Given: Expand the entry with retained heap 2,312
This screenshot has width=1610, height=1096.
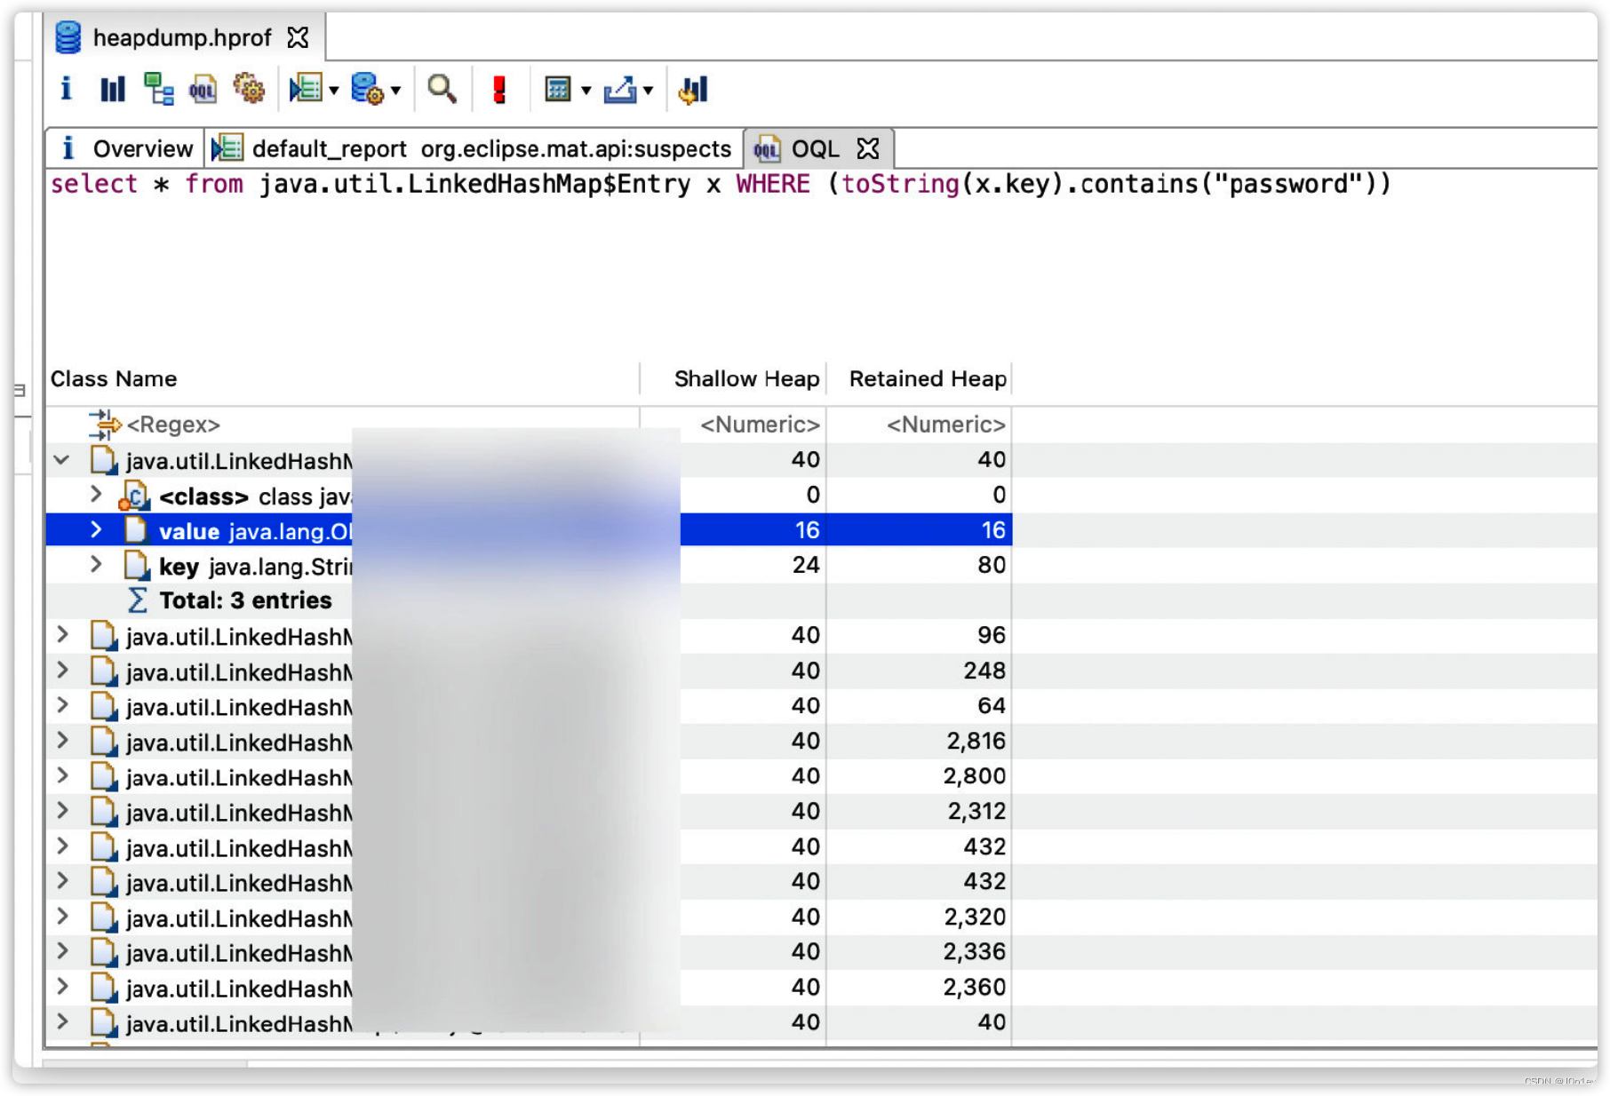Looking at the screenshot, I should click(62, 810).
